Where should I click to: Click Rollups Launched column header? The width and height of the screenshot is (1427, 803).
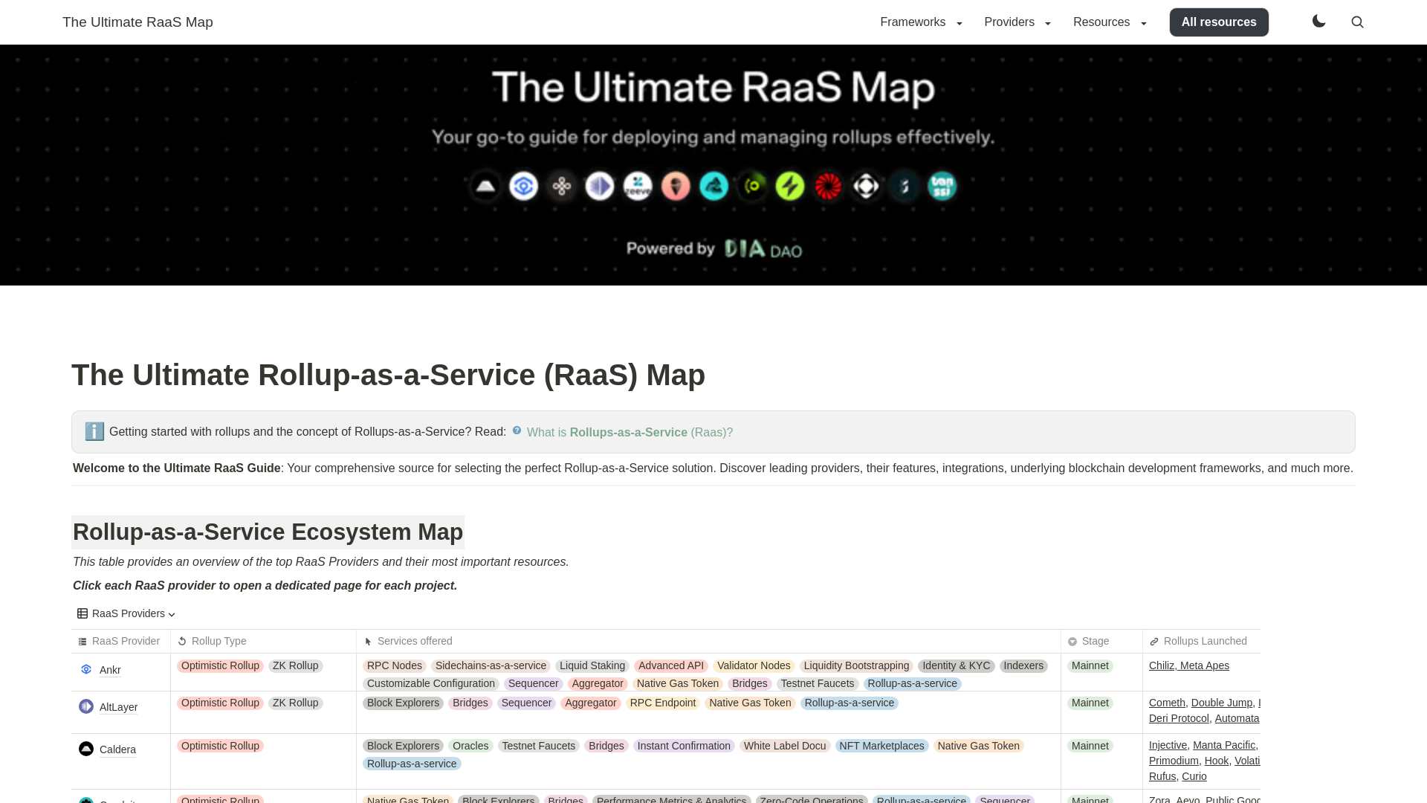click(x=1201, y=641)
